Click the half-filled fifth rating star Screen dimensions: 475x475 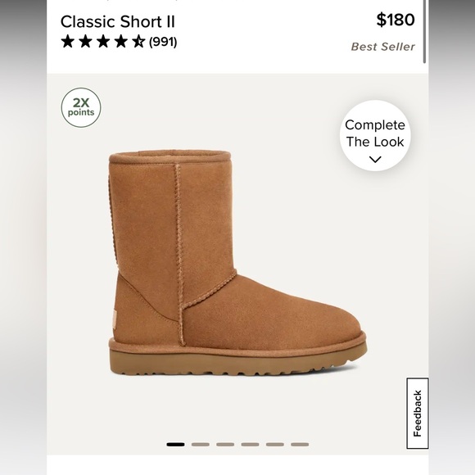(x=138, y=41)
